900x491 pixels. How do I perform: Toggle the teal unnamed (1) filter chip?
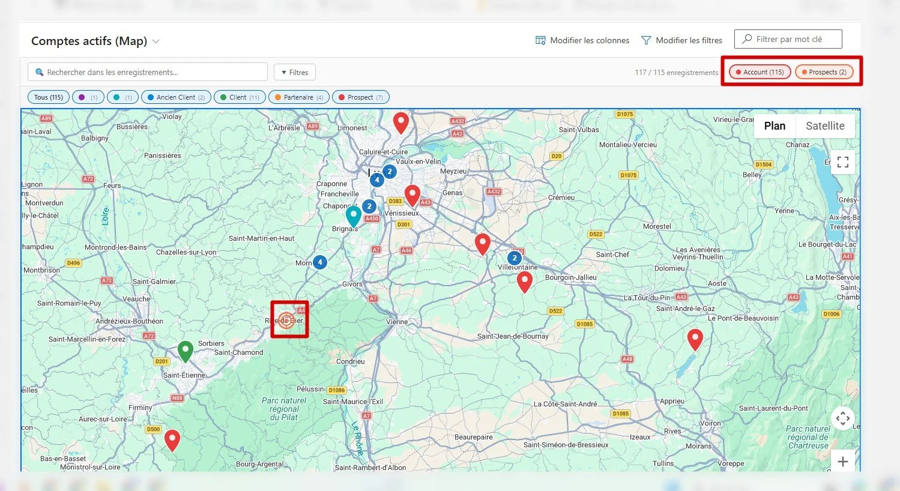click(x=122, y=97)
